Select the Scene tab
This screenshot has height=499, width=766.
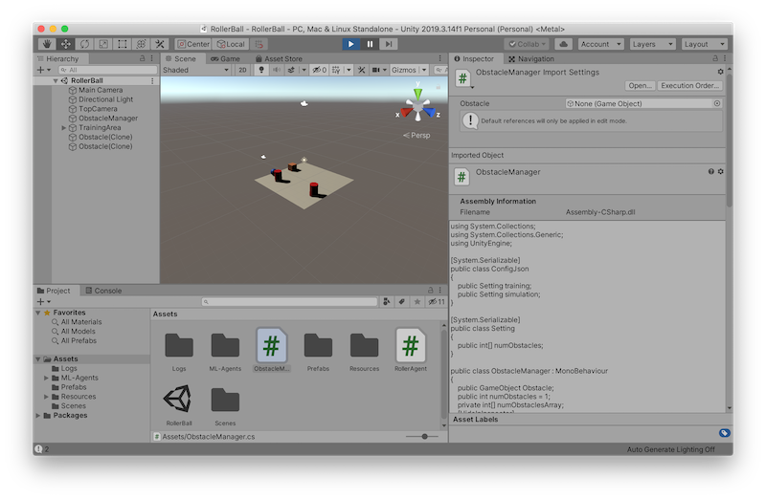click(180, 58)
